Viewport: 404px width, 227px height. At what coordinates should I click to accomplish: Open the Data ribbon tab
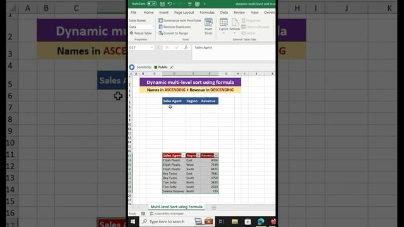click(x=224, y=13)
